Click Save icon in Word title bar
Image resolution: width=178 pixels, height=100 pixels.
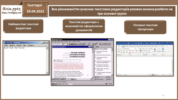point(128,43)
